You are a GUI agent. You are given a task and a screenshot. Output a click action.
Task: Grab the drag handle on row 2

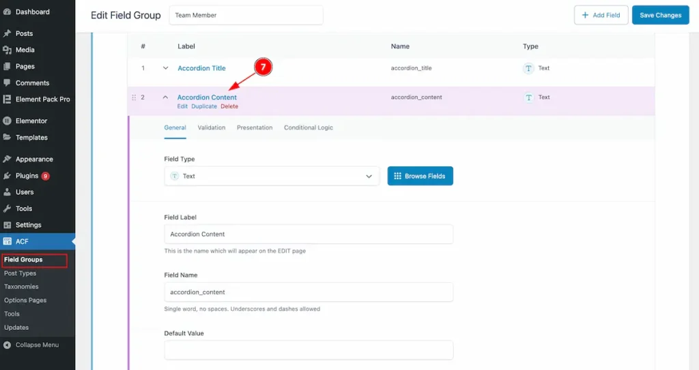(134, 97)
